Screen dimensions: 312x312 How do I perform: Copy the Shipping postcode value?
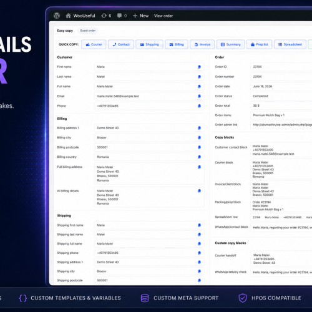[x=199, y=280]
